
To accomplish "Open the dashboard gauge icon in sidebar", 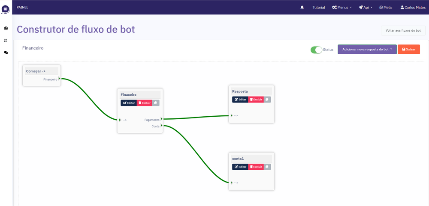I will [x=6, y=28].
